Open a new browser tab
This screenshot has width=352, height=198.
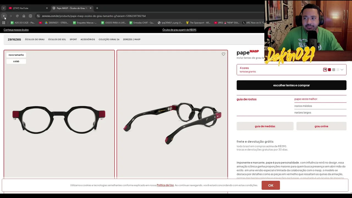[97, 8]
